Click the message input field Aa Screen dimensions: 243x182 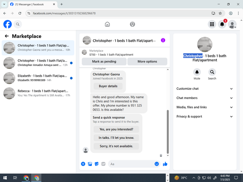pos(131,164)
